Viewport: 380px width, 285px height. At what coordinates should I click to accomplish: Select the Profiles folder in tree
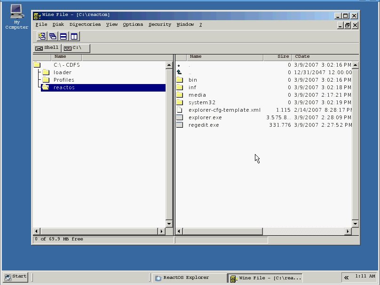tap(63, 80)
